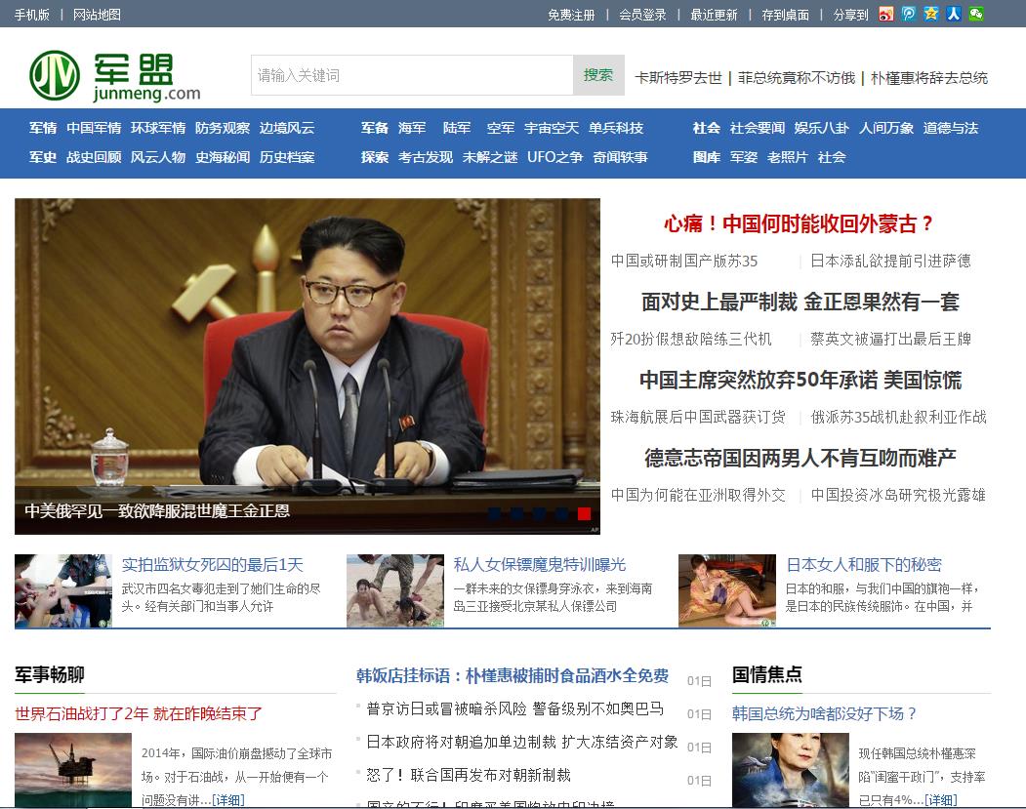Click [详细] after 支持率已只有4%

(x=940, y=800)
